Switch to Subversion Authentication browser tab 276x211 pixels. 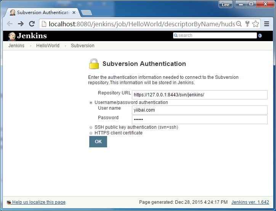click(43, 13)
